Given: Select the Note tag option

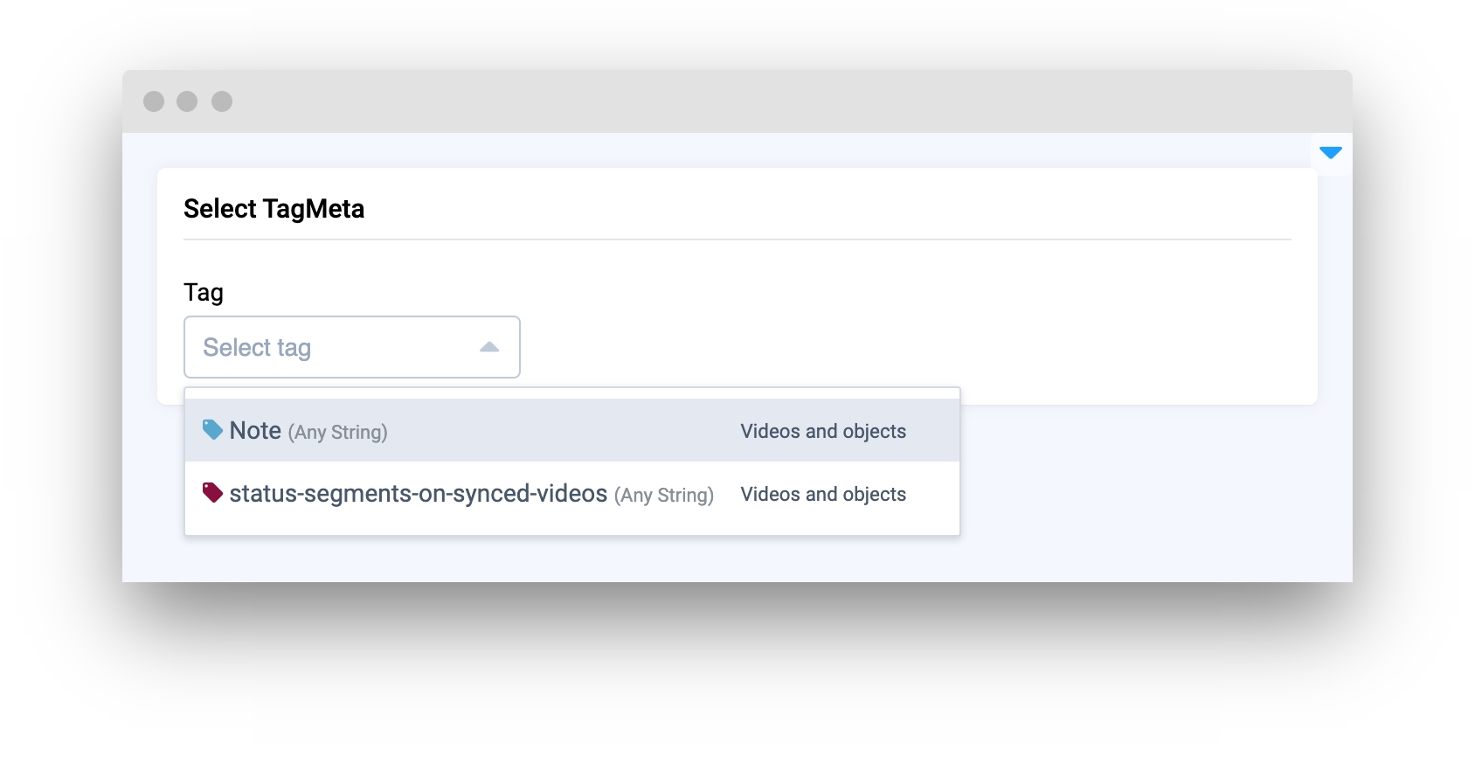Looking at the screenshot, I should tap(255, 431).
